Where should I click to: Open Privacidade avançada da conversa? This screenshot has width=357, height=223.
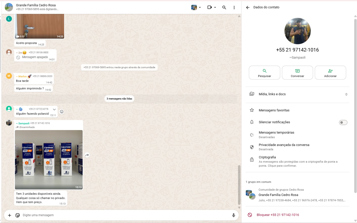coord(284,147)
